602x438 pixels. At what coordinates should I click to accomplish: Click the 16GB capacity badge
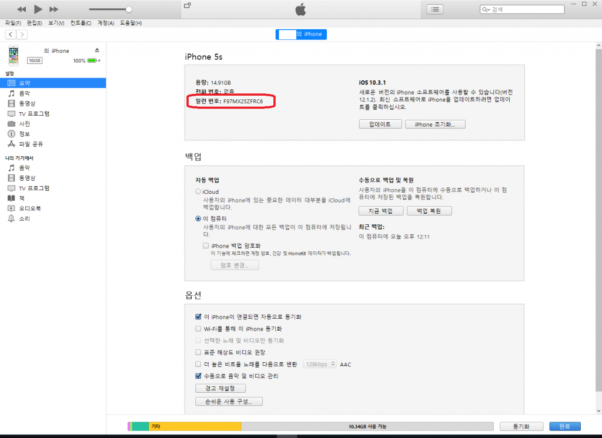35,60
